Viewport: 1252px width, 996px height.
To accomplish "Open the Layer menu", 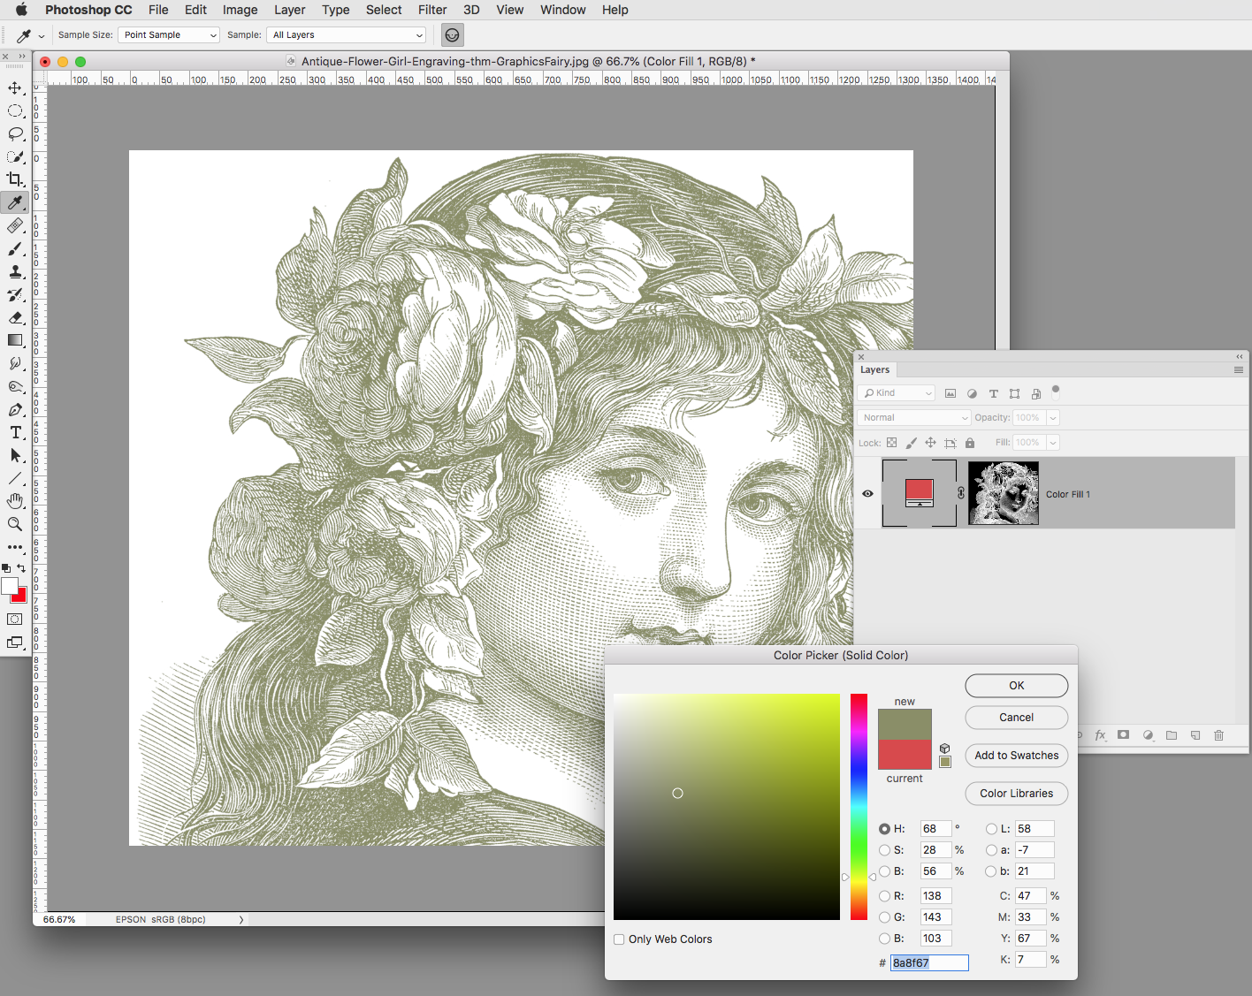I will [289, 10].
